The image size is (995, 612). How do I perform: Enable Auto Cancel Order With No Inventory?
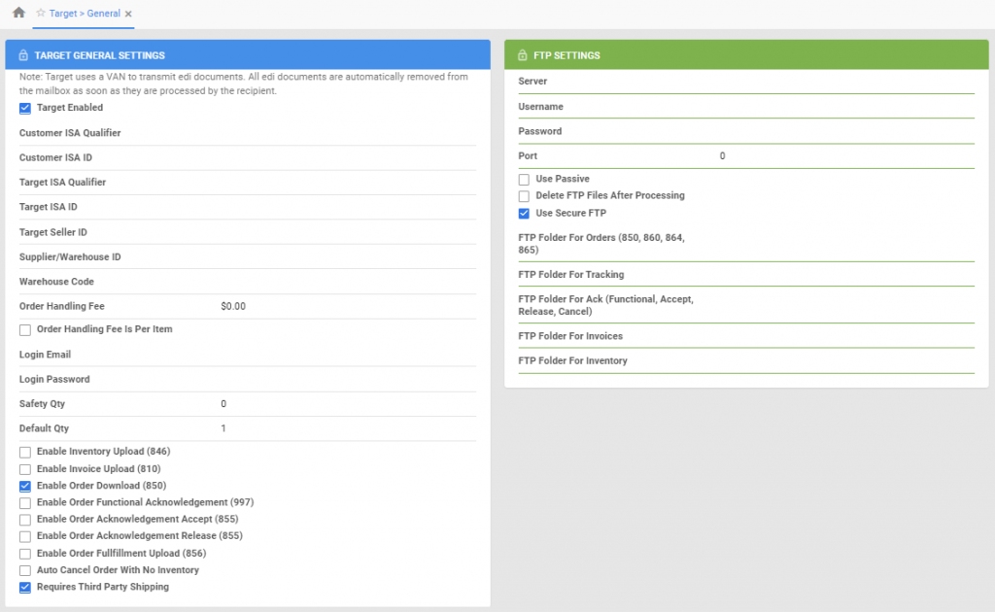coord(24,570)
